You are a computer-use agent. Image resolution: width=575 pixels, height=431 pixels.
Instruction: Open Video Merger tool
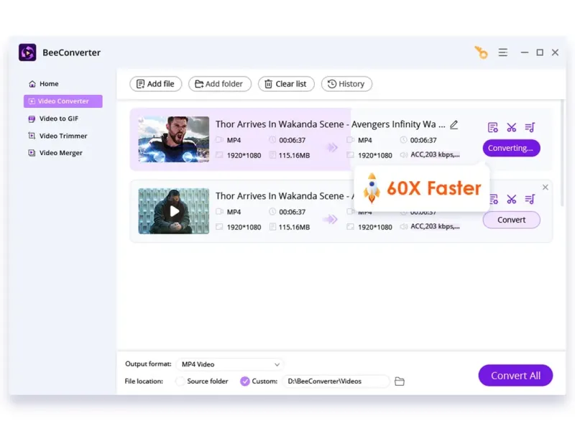(55, 153)
